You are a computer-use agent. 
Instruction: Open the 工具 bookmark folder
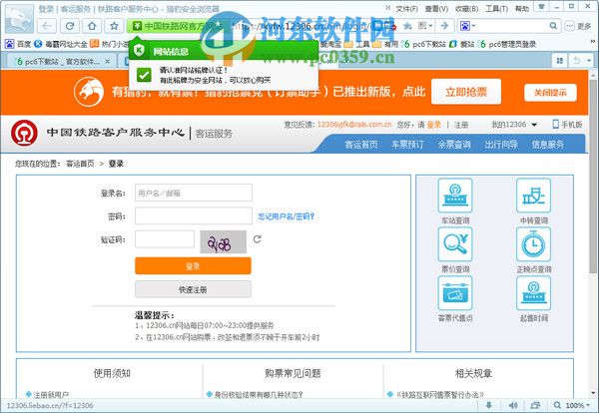357,44
